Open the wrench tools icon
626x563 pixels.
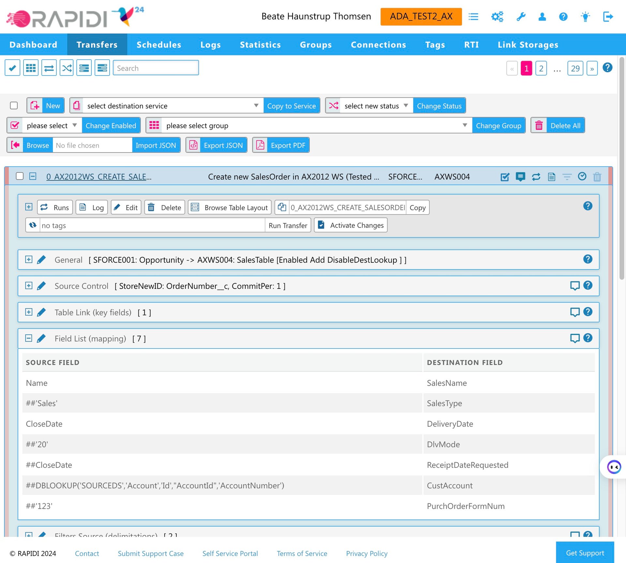pos(521,17)
